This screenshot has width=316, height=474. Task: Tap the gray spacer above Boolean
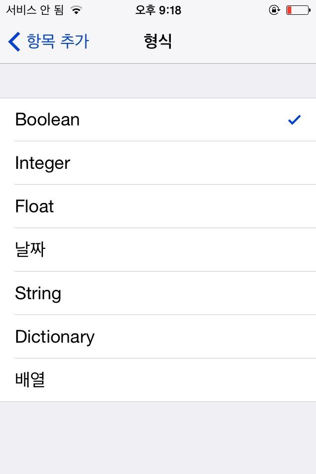click(x=158, y=80)
